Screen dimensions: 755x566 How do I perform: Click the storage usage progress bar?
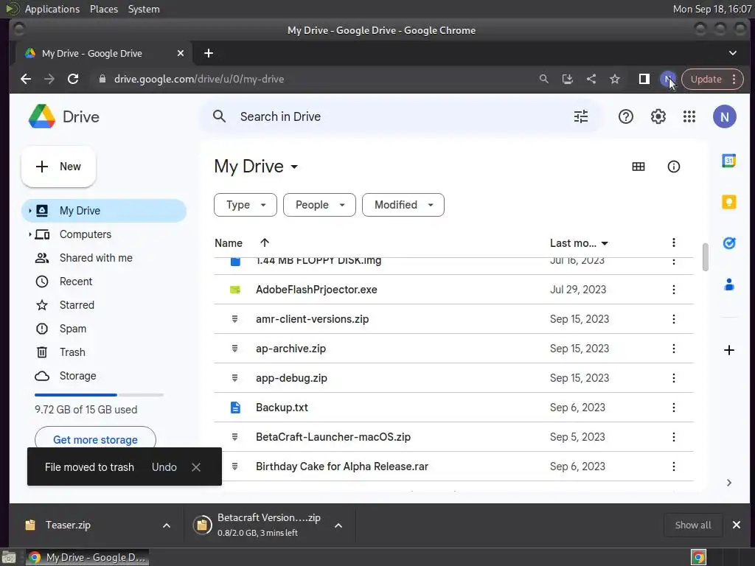(x=99, y=395)
